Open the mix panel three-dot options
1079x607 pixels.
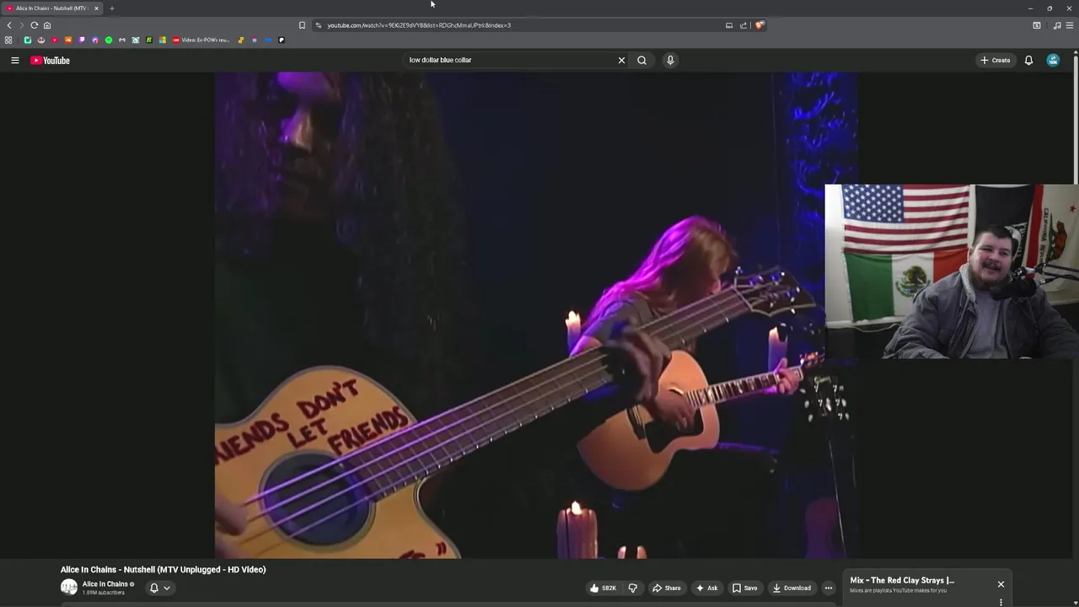(x=1001, y=602)
